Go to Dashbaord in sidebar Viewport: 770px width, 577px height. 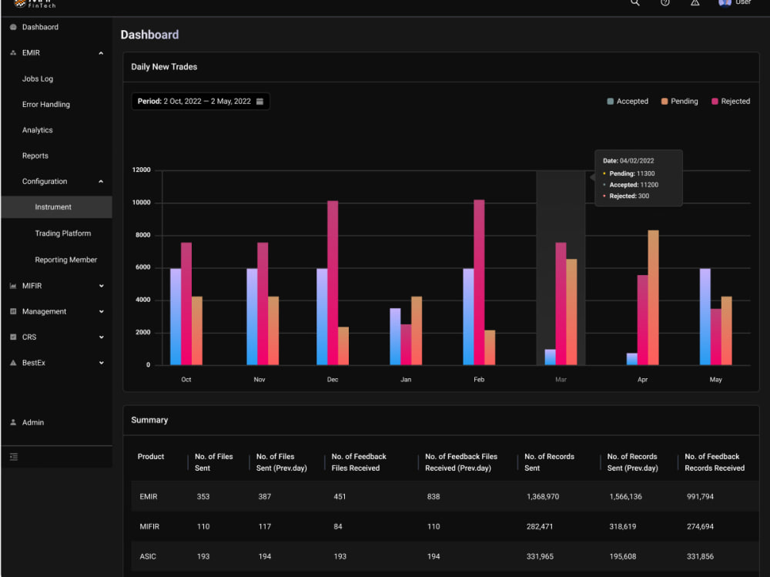[x=40, y=27]
